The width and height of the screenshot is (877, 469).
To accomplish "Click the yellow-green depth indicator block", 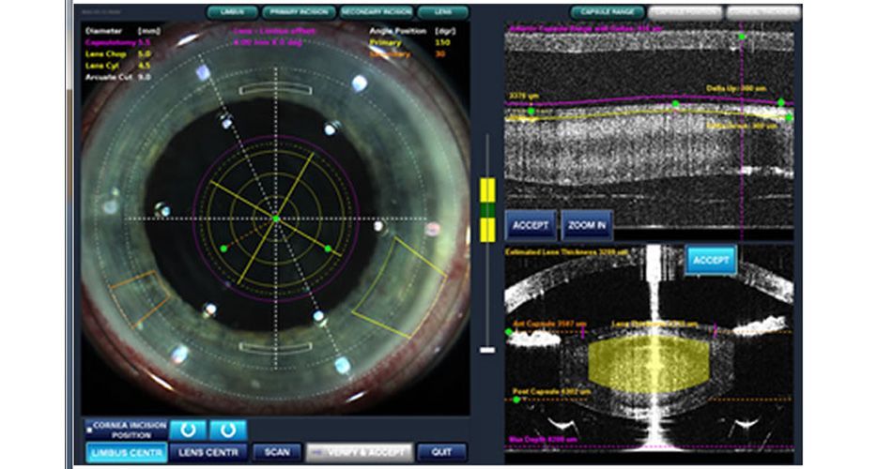I will tap(486, 210).
